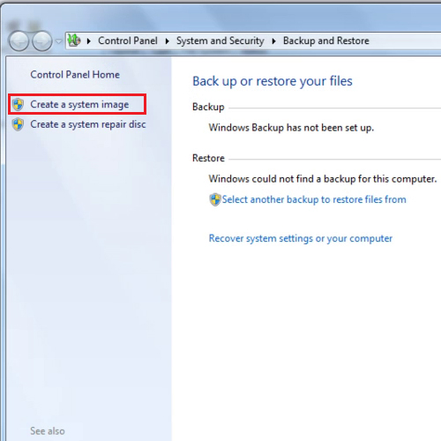Select Backup and Restore breadcrumb

pyautogui.click(x=326, y=41)
